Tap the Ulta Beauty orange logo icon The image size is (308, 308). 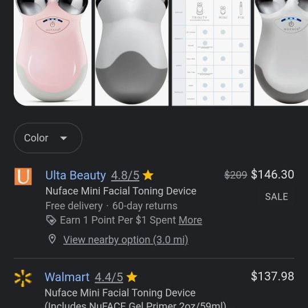click(x=23, y=176)
